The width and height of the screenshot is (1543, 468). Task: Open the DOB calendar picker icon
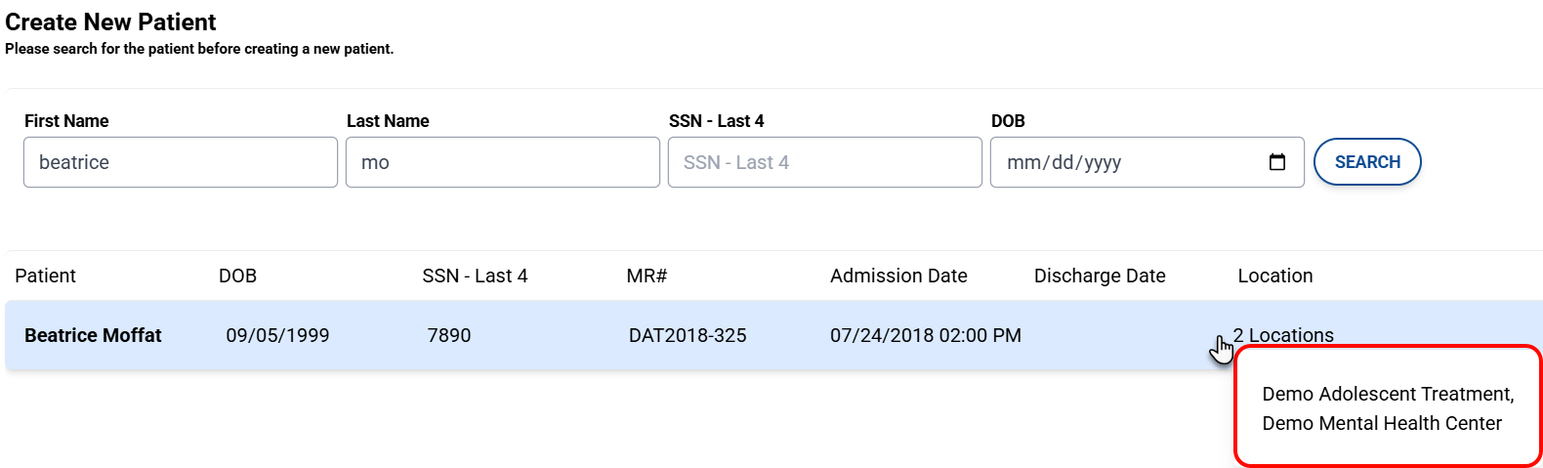click(x=1276, y=162)
